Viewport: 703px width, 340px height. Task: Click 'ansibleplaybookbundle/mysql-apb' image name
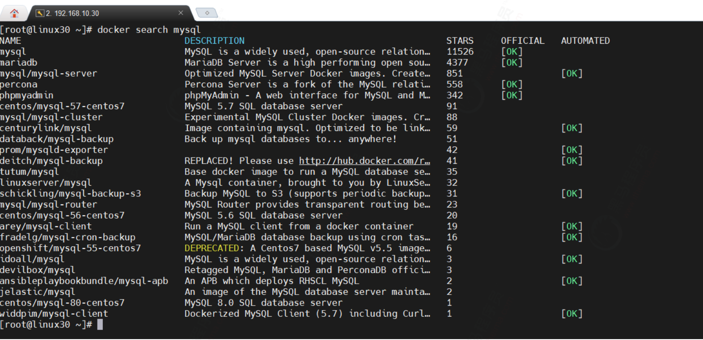click(x=84, y=281)
